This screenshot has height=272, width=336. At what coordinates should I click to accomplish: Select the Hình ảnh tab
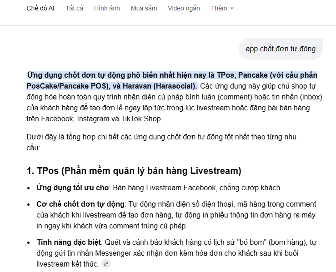(107, 8)
